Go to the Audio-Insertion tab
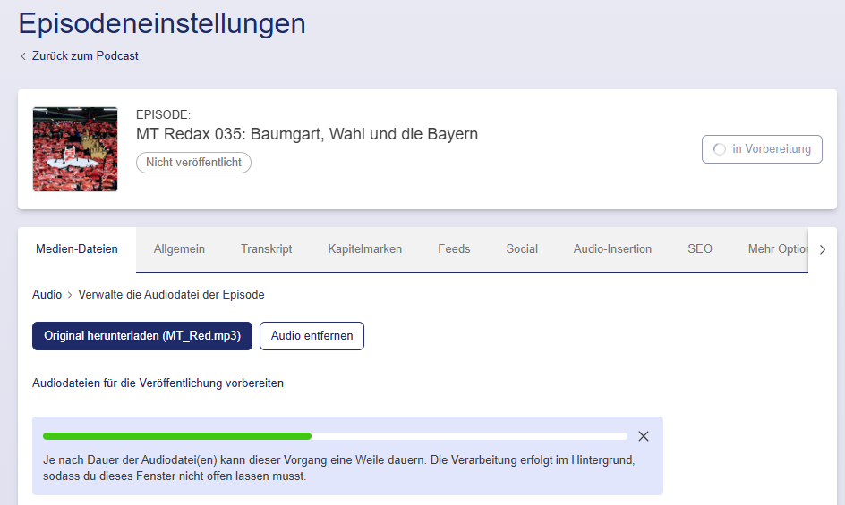Image resolution: width=845 pixels, height=505 pixels. [x=612, y=249]
